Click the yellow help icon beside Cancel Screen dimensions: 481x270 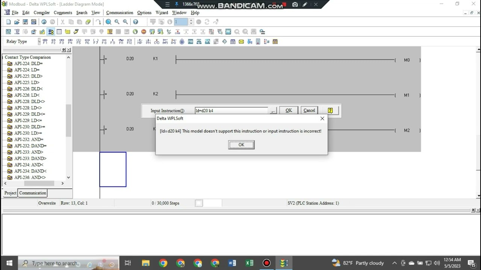click(x=330, y=111)
